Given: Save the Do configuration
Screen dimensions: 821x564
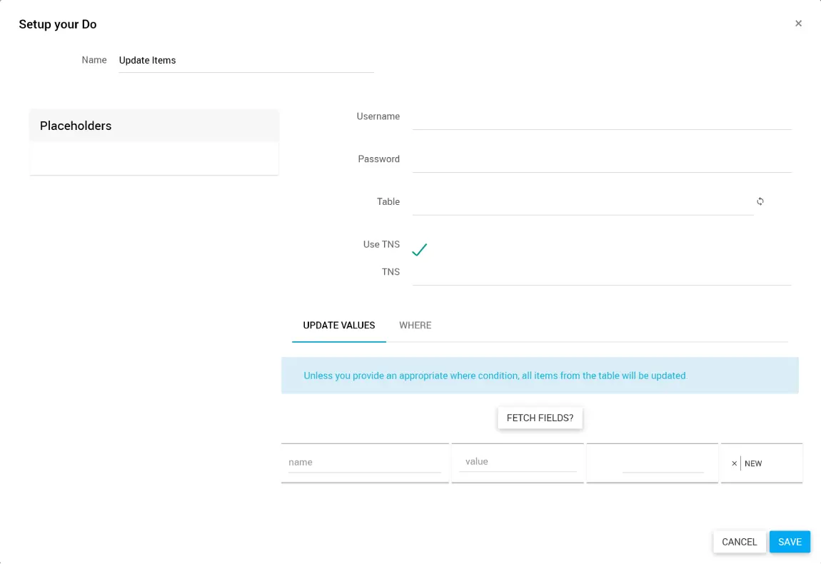Looking at the screenshot, I should (790, 542).
